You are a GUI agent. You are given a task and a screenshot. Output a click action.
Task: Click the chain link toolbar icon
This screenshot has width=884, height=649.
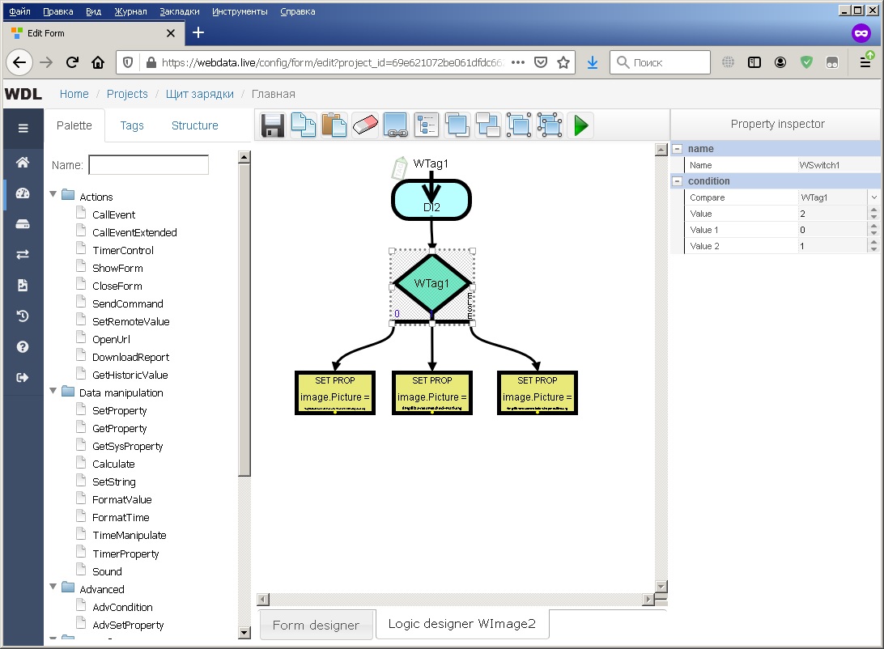click(395, 125)
